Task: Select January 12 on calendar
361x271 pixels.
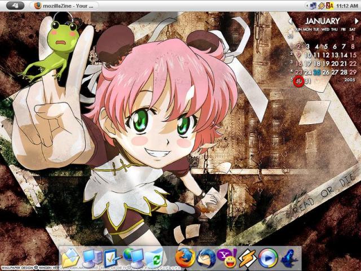Action: (326, 55)
